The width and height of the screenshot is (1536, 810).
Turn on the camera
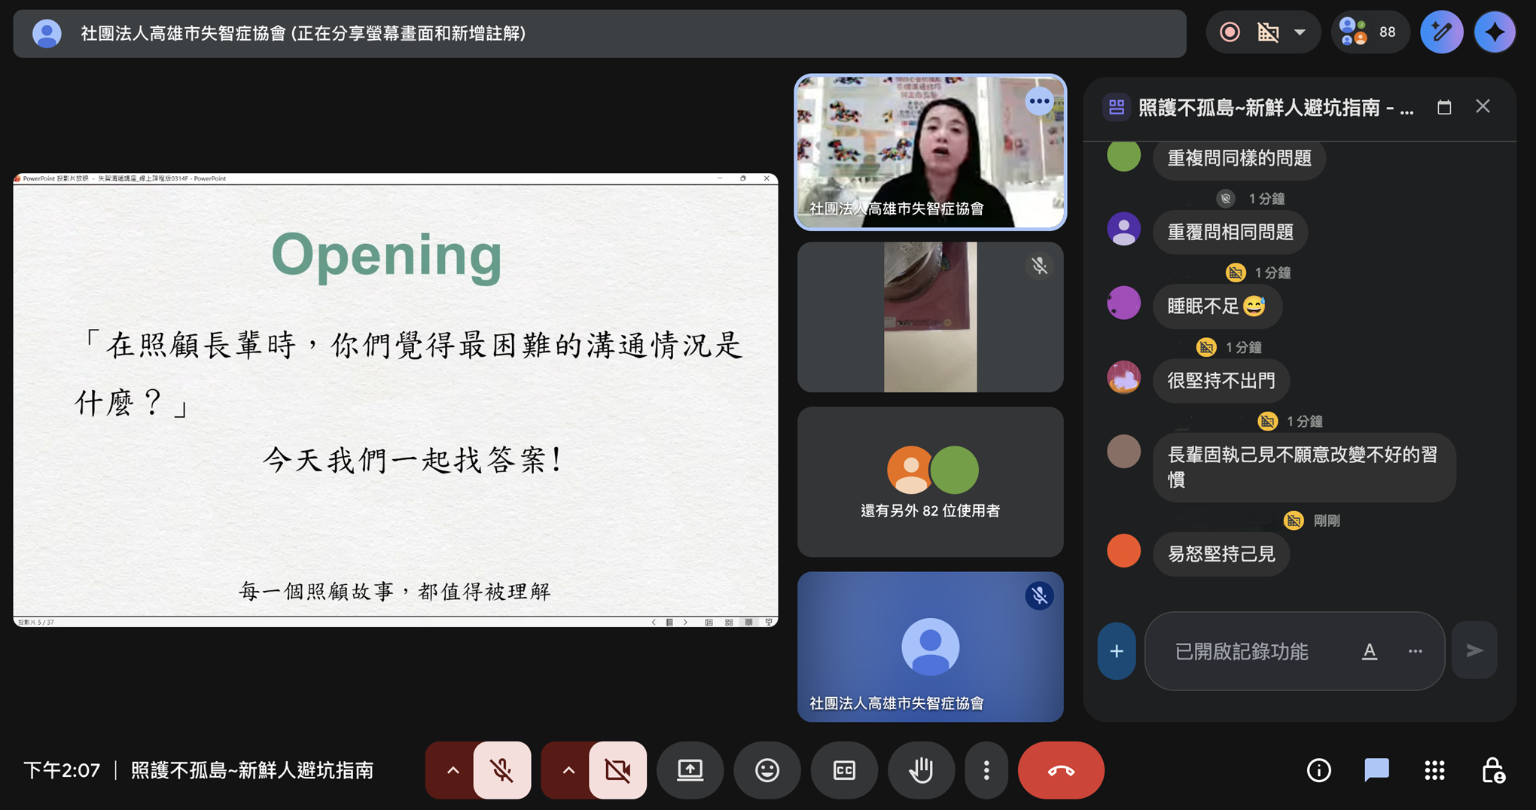[617, 770]
